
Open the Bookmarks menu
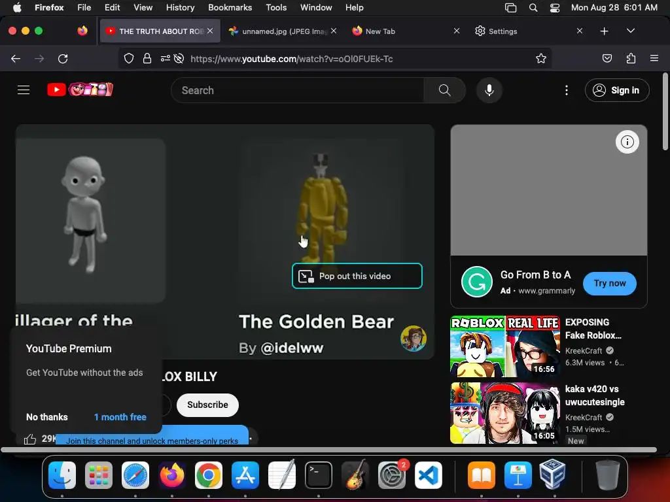[230, 8]
